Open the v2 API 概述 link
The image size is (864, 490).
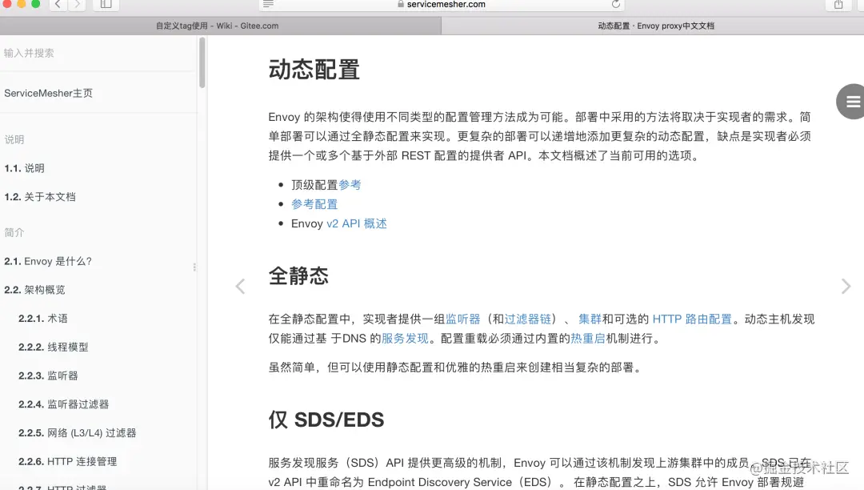pos(357,223)
